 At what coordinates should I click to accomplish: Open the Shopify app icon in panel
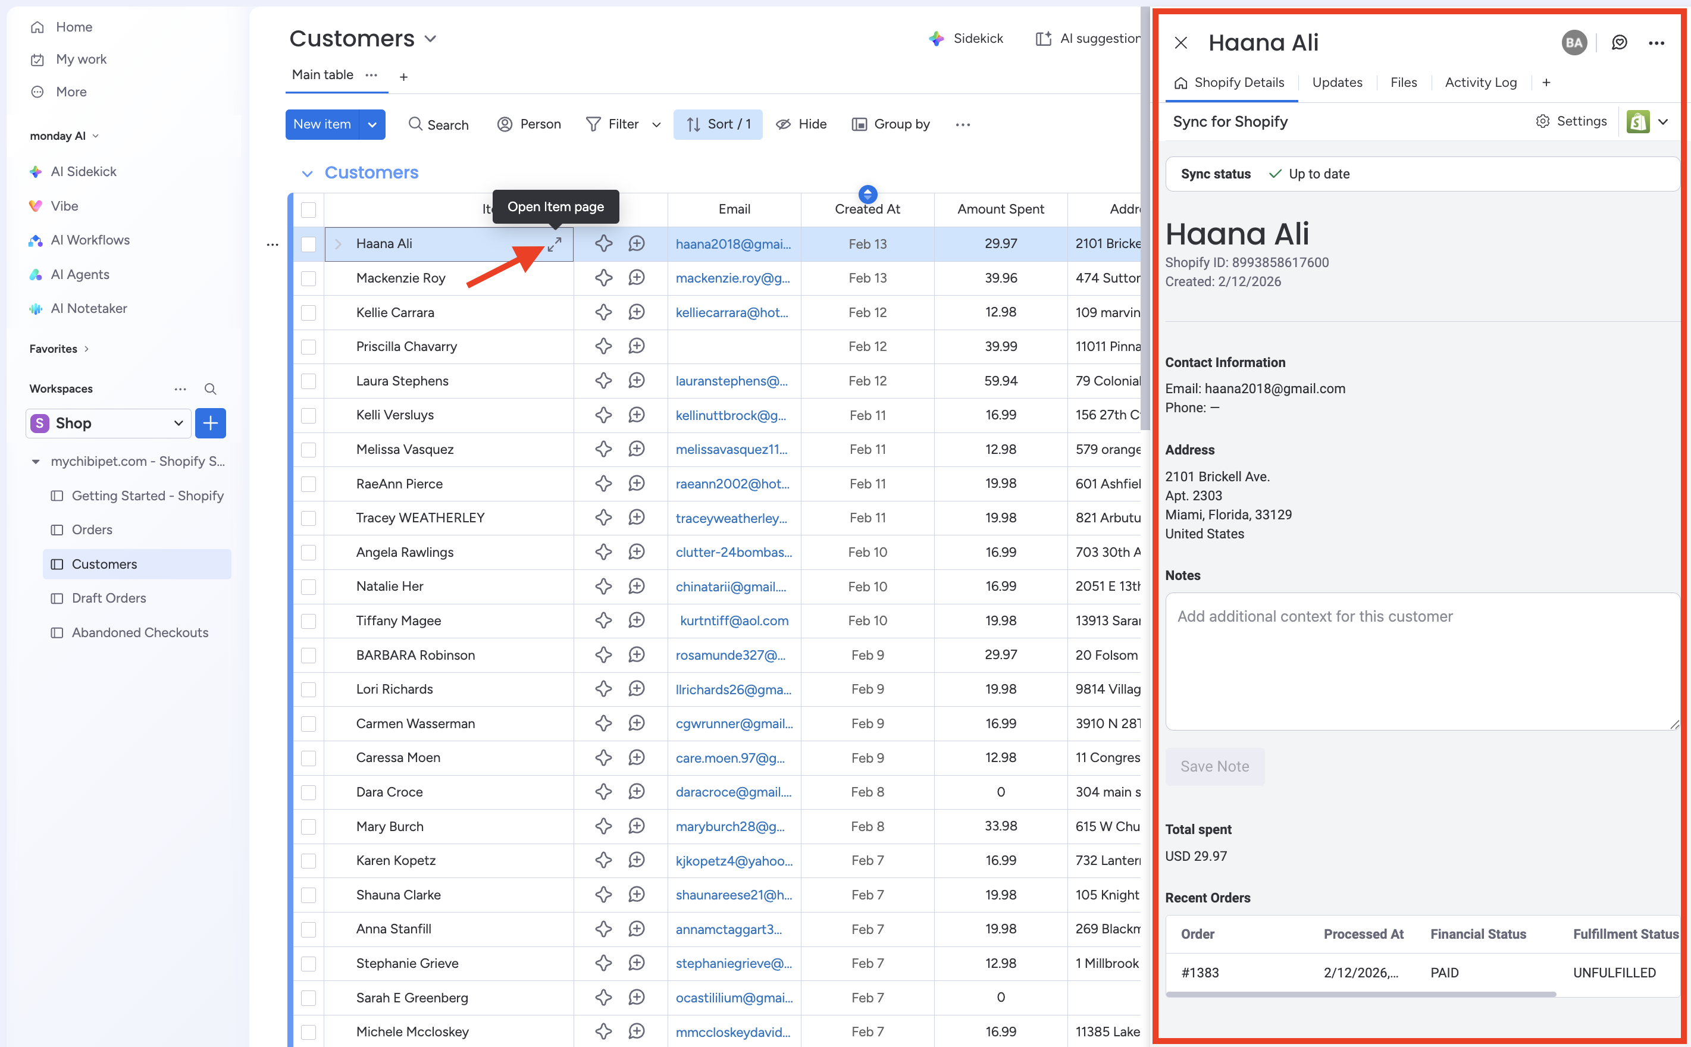[x=1637, y=122]
